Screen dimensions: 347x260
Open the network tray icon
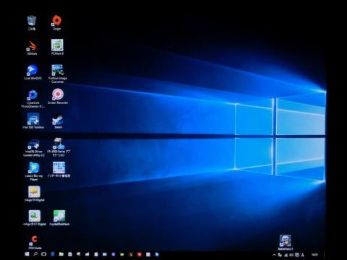point(286,255)
